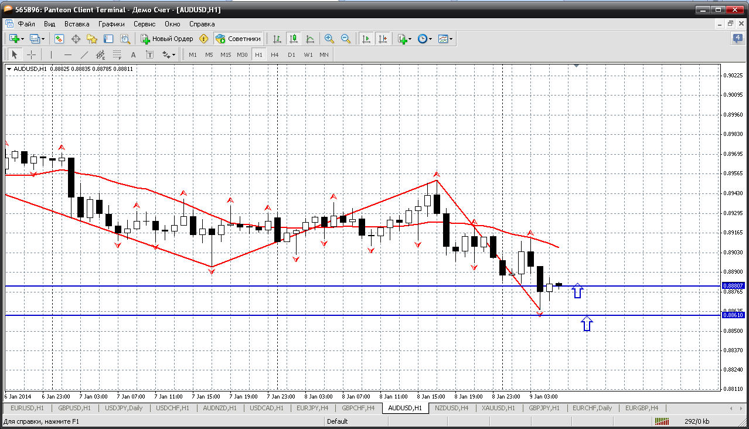Switch to the GBPUSD,H1 chart tab
Viewport: 749px width, 429px height.
click(74, 408)
